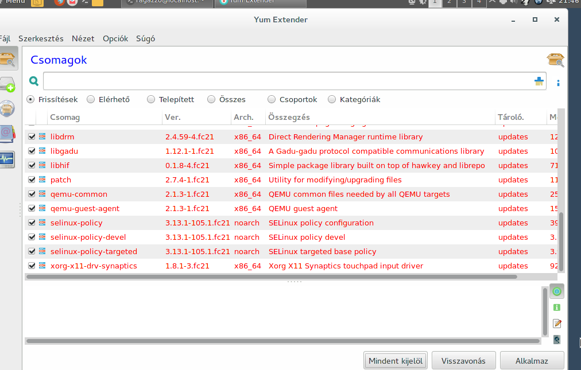Viewport: 581px width, 370px height.
Task: Select the Frissítések radio button
Action: click(x=30, y=99)
